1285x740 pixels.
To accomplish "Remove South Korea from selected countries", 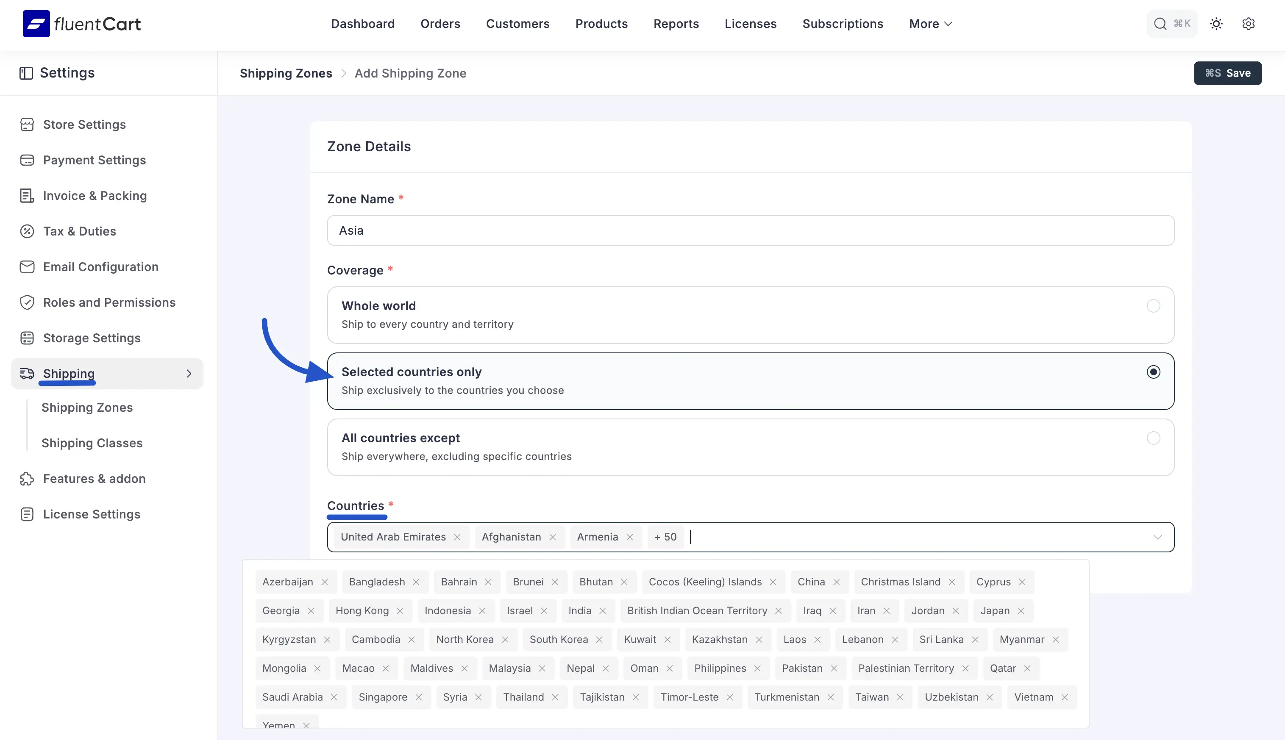I will click(x=599, y=639).
